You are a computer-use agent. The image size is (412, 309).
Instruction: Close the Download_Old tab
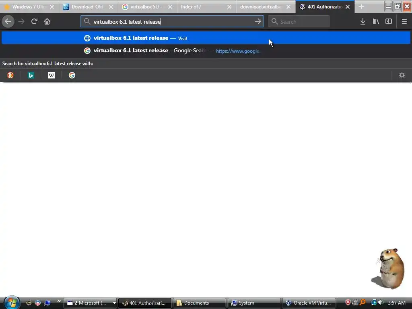111,7
